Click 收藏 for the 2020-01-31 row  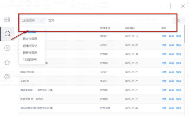(171, 54)
